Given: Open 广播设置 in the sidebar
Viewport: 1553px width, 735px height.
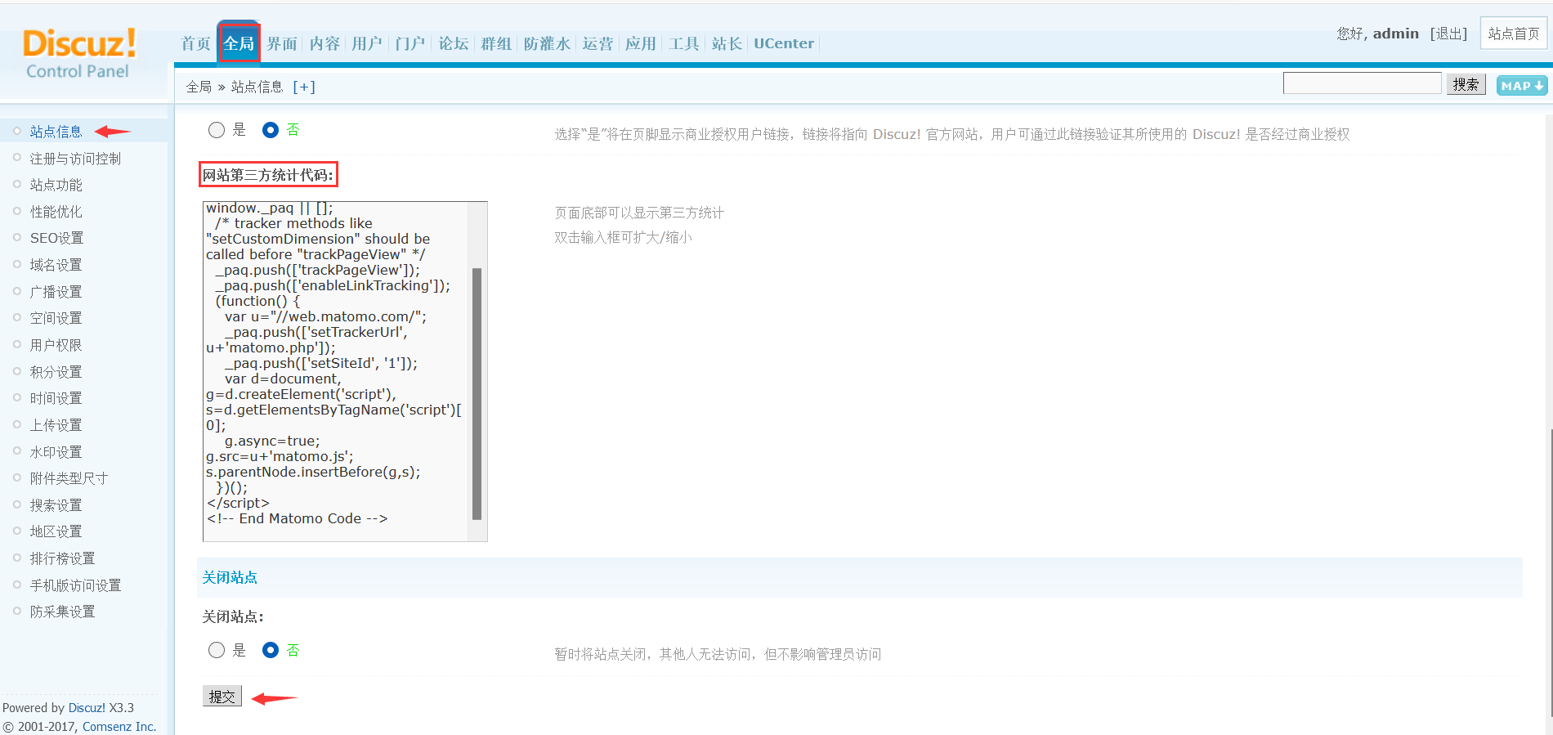Looking at the screenshot, I should (56, 292).
